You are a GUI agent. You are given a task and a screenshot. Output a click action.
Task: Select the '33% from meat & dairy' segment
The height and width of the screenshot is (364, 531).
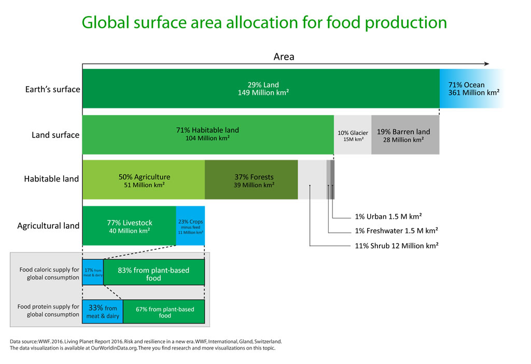point(103,312)
